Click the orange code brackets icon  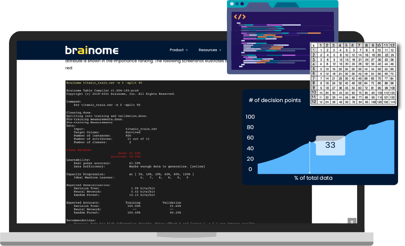coord(239,17)
